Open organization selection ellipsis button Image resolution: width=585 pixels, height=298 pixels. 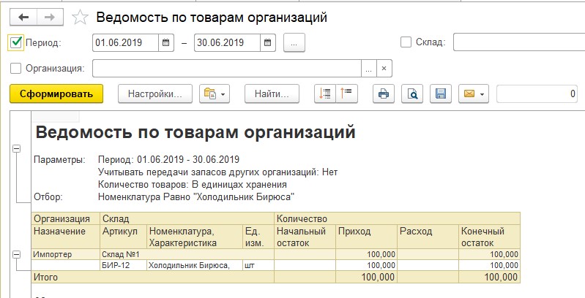(368, 69)
